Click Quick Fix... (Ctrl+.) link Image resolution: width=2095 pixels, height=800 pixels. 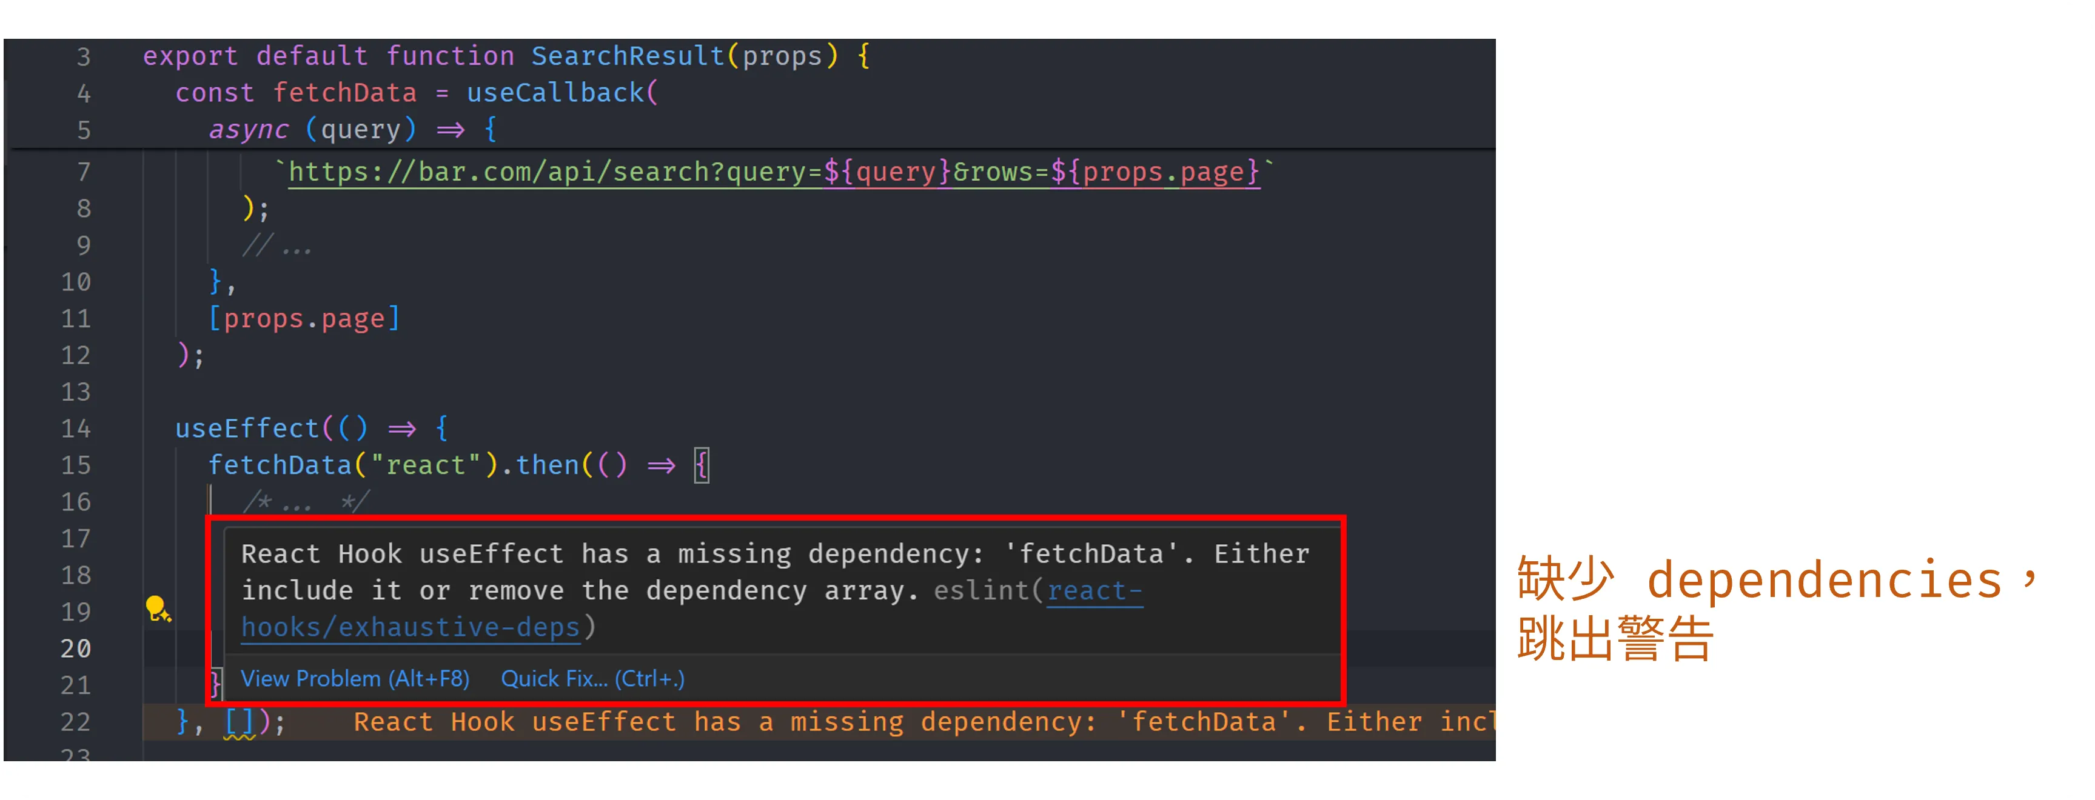point(592,678)
